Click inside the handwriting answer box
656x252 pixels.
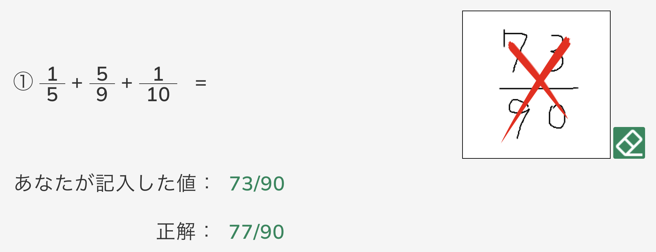point(536,85)
